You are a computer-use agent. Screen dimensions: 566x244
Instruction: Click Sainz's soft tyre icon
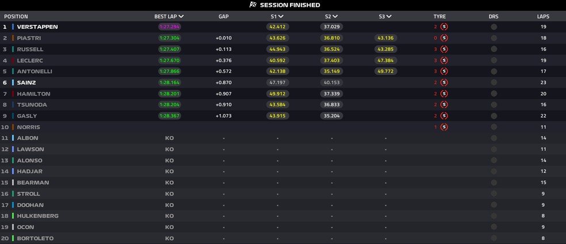click(444, 83)
